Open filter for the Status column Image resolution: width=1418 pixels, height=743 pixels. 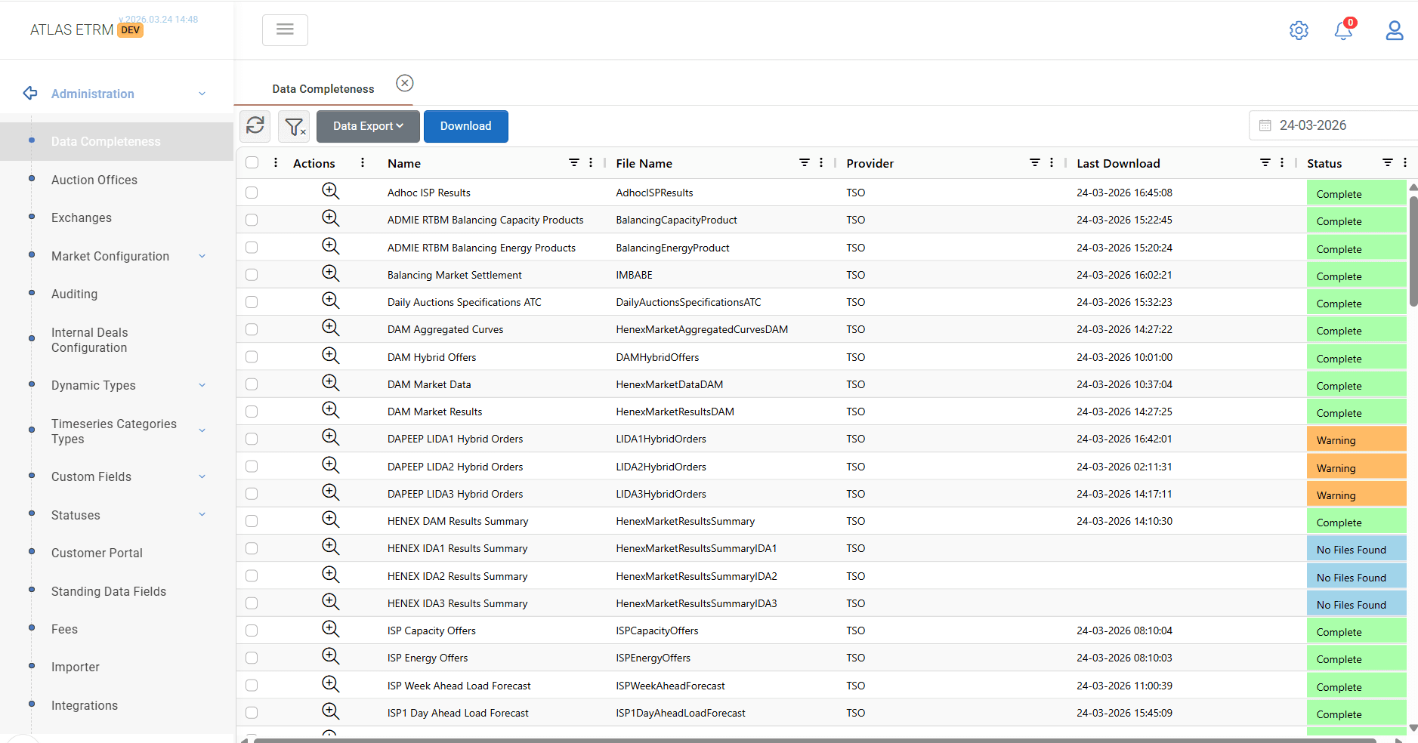tap(1388, 162)
